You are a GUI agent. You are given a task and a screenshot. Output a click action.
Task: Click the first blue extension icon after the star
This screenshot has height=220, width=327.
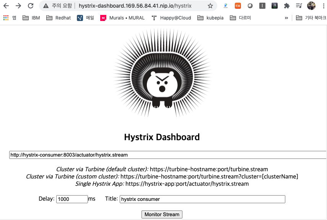(x=226, y=6)
